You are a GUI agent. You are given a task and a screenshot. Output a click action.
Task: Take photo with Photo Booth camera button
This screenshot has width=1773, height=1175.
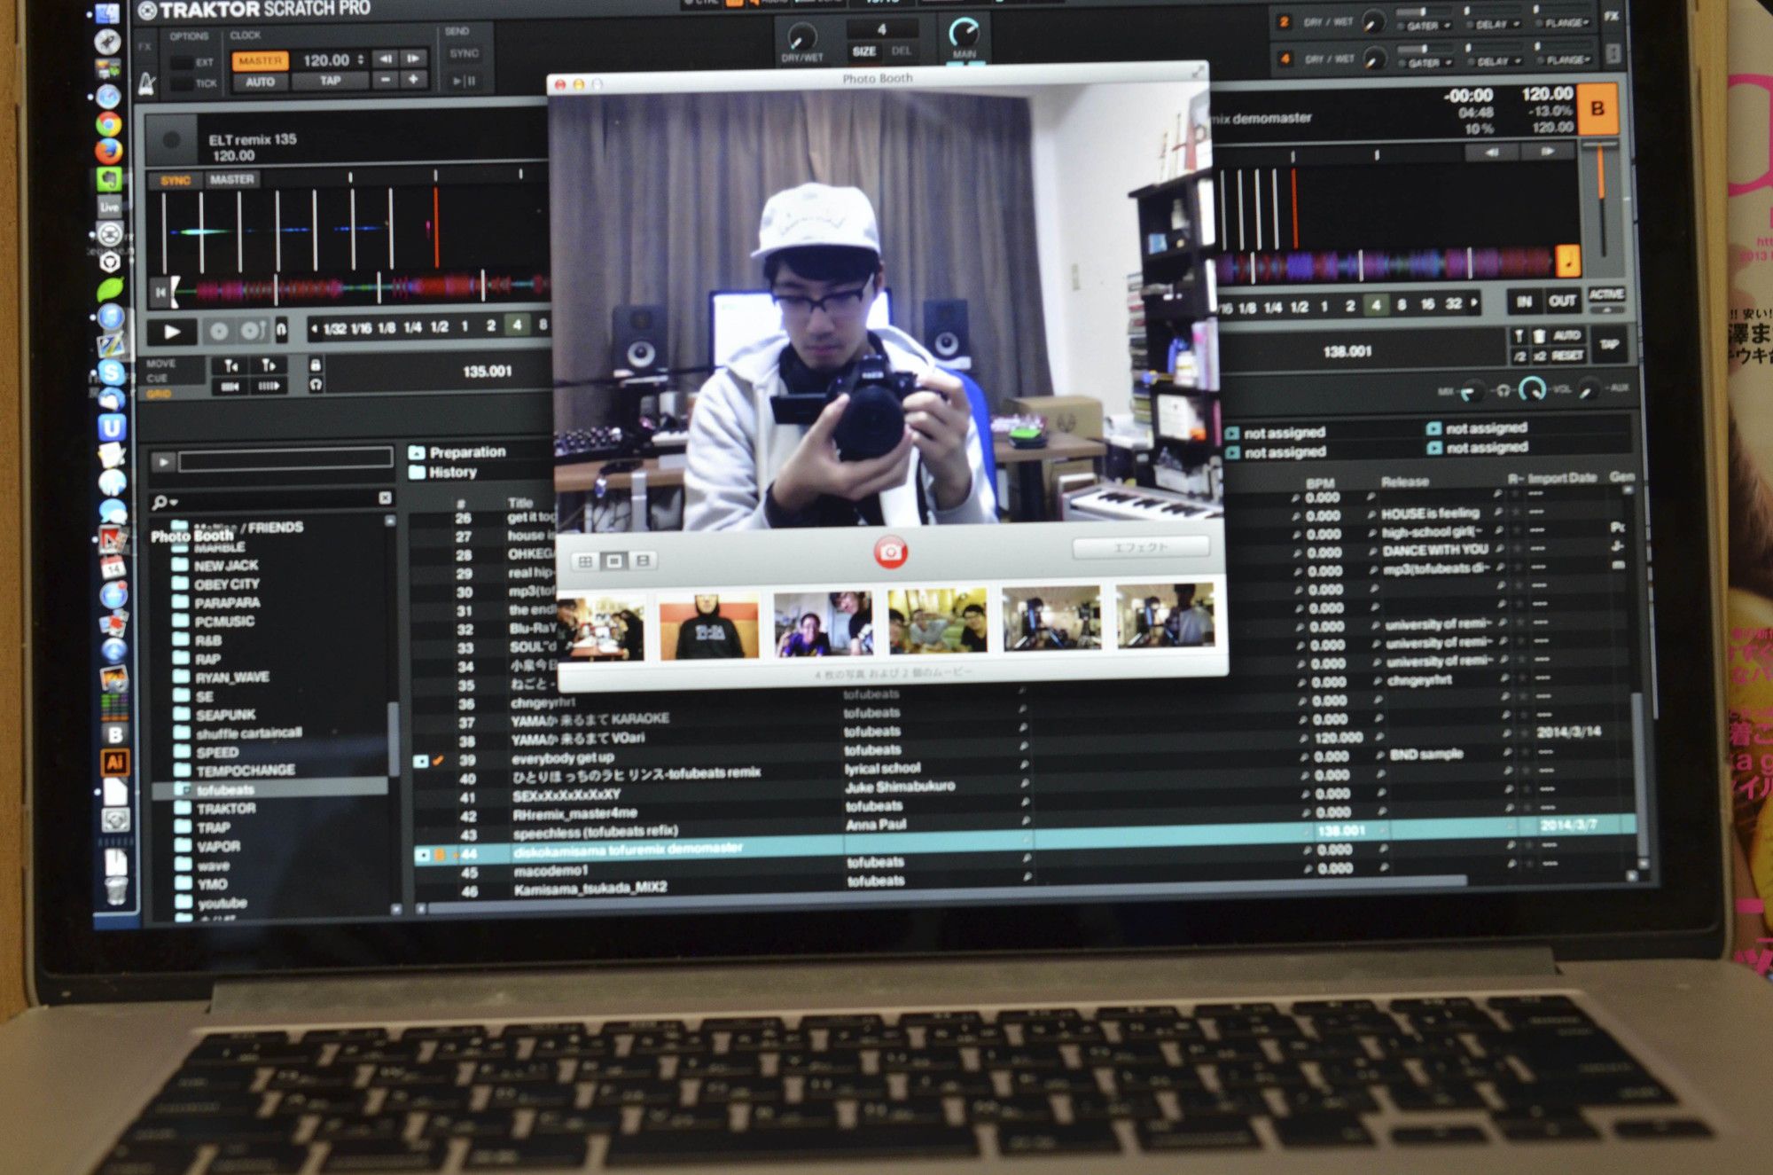pos(890,551)
